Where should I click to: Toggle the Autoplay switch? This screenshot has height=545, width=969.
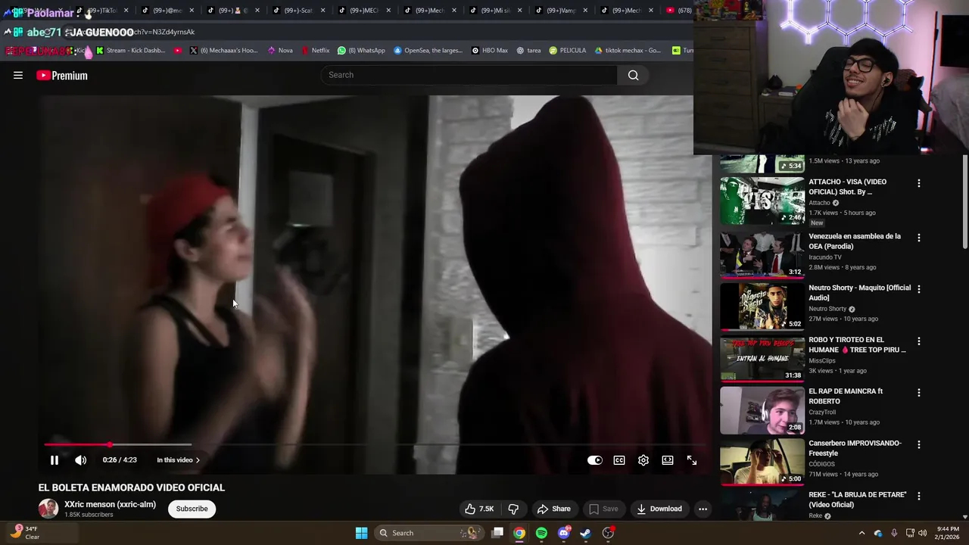[x=595, y=460]
